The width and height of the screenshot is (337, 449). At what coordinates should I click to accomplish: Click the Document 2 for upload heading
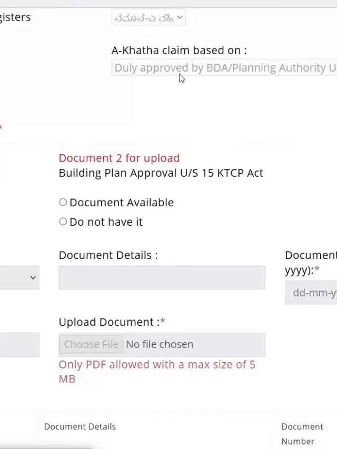pyautogui.click(x=119, y=158)
